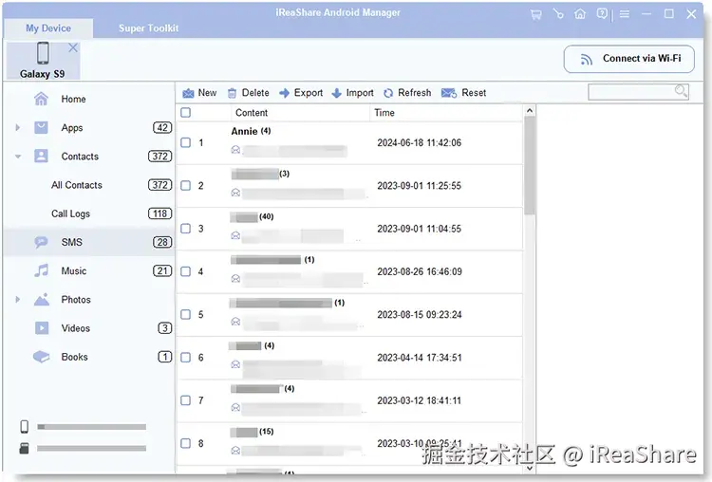Click the Apps icon in sidebar
This screenshot has width=712, height=482.
point(42,127)
